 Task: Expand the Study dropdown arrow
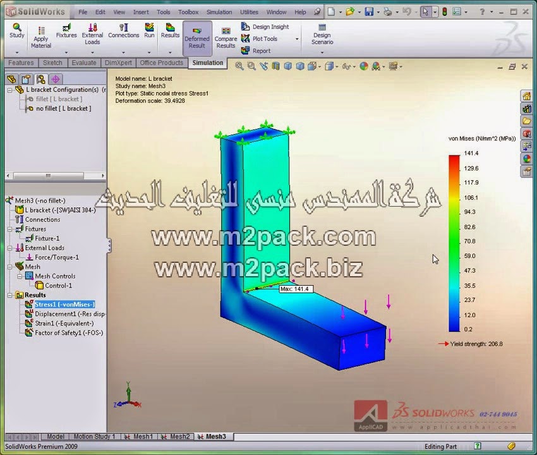coord(17,52)
